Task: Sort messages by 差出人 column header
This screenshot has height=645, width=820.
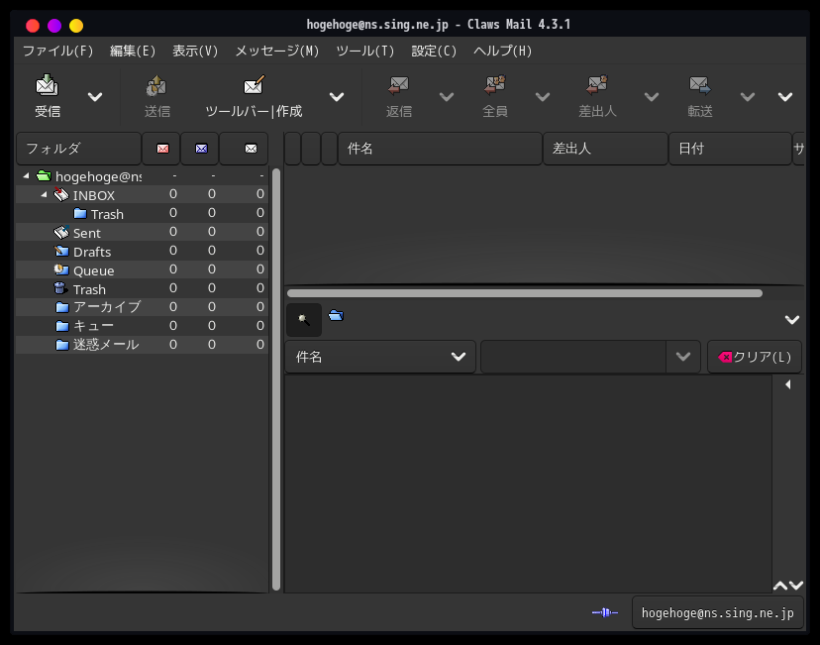Action: 605,149
